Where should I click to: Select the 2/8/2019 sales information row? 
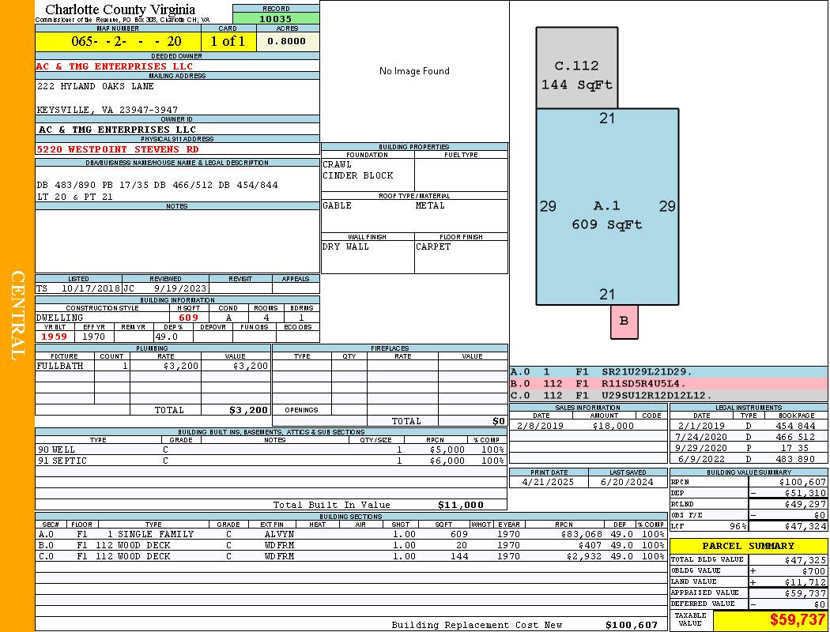(587, 426)
